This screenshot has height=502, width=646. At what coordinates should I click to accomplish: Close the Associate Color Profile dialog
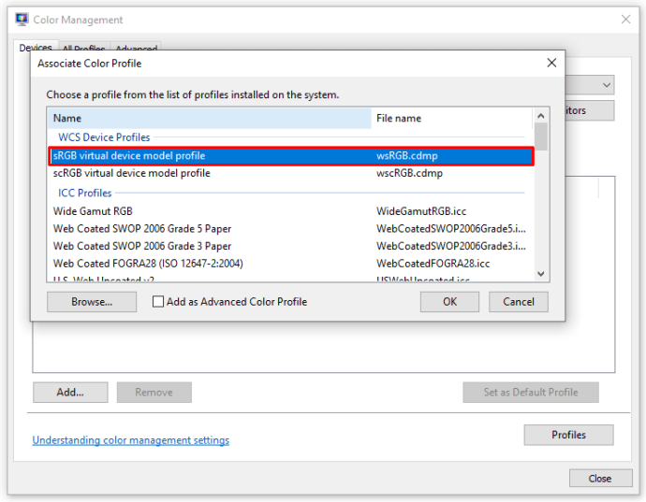551,64
